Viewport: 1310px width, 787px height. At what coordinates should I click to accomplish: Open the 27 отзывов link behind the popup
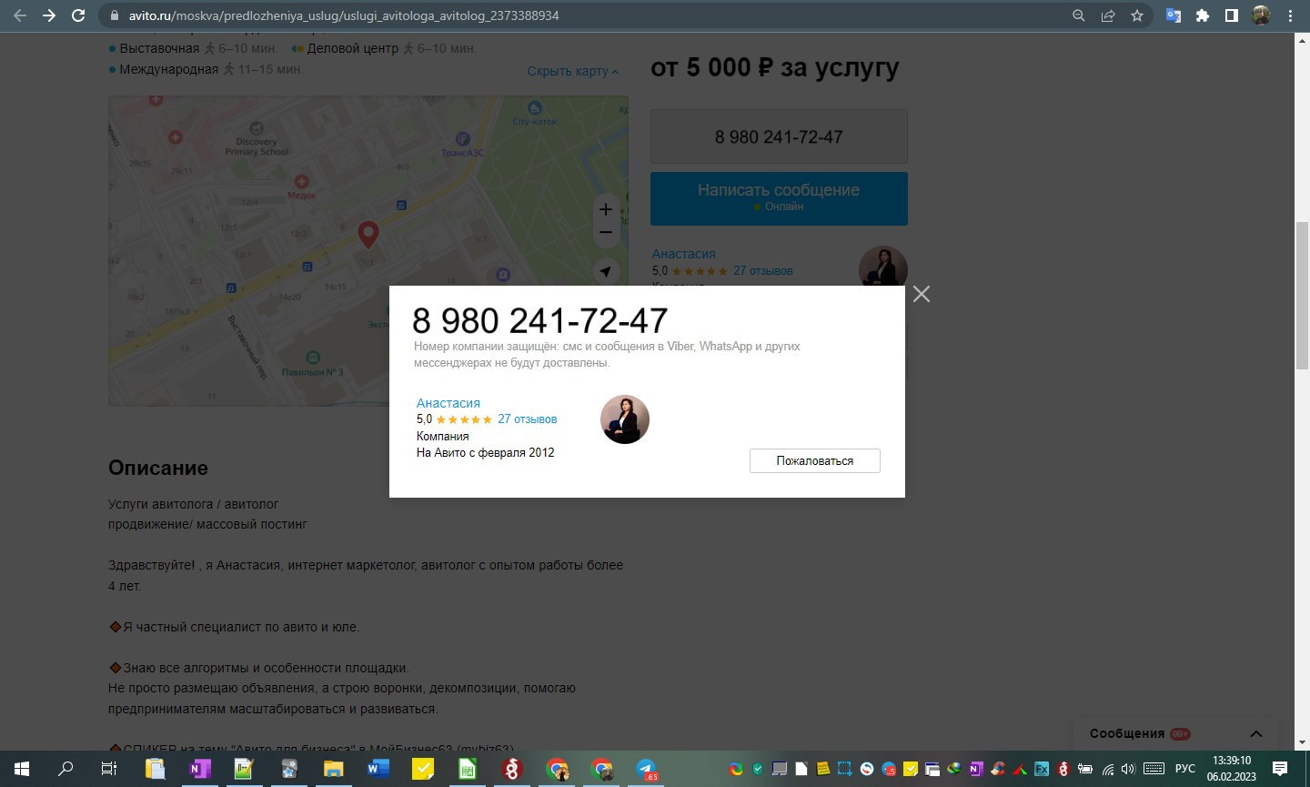763,270
